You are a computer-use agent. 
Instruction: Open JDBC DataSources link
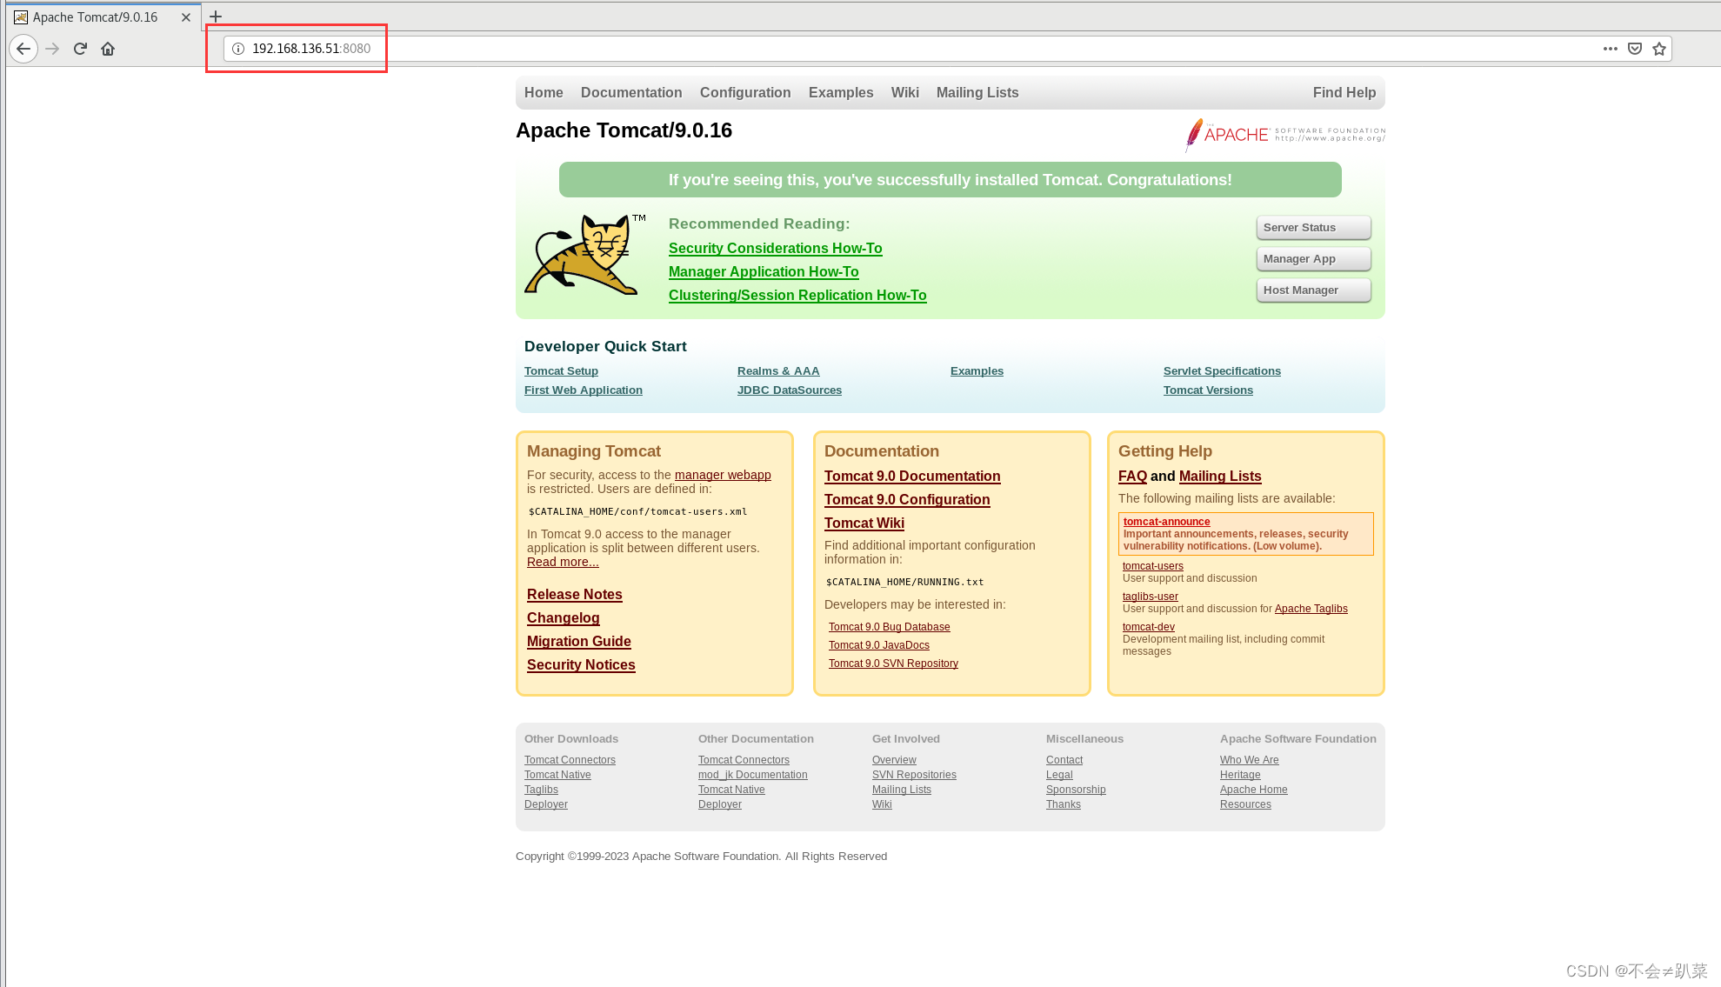tap(790, 390)
